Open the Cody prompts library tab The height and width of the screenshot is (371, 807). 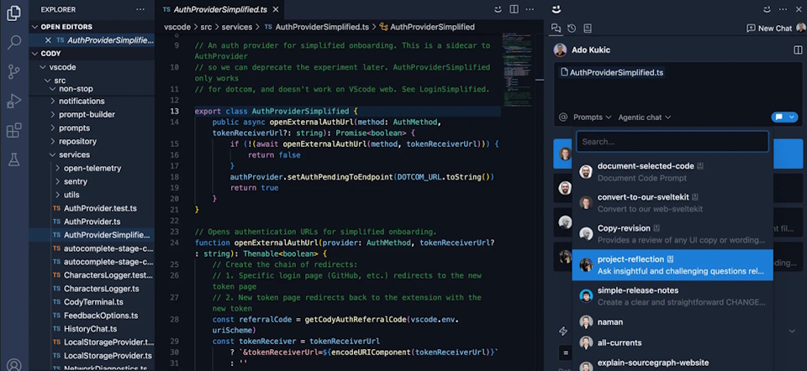coord(588,29)
